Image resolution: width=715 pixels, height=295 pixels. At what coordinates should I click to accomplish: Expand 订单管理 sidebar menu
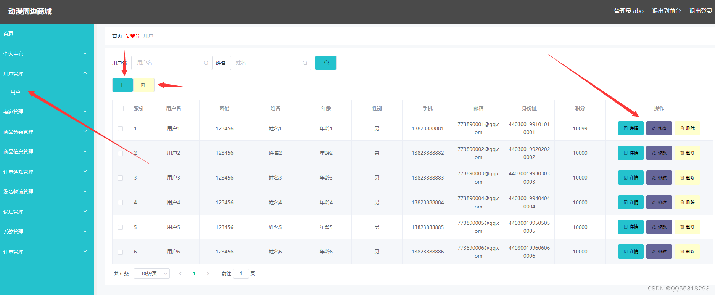tap(47, 252)
